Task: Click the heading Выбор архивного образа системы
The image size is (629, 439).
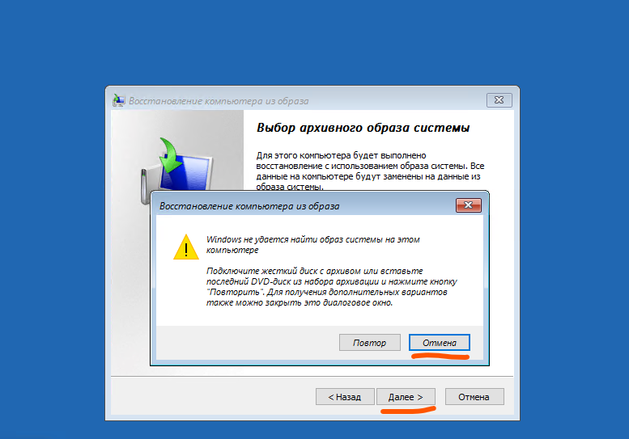Action: [x=363, y=128]
